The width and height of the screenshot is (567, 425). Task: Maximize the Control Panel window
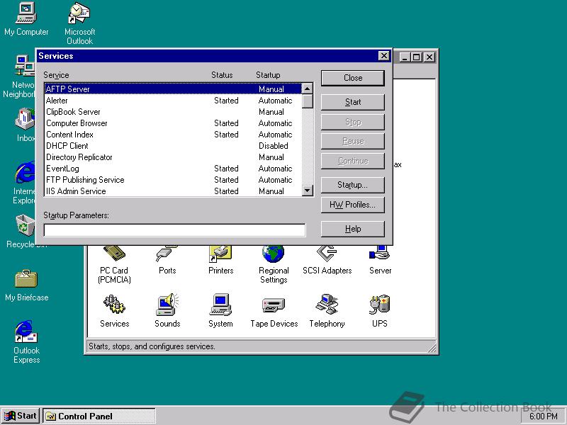[416, 57]
